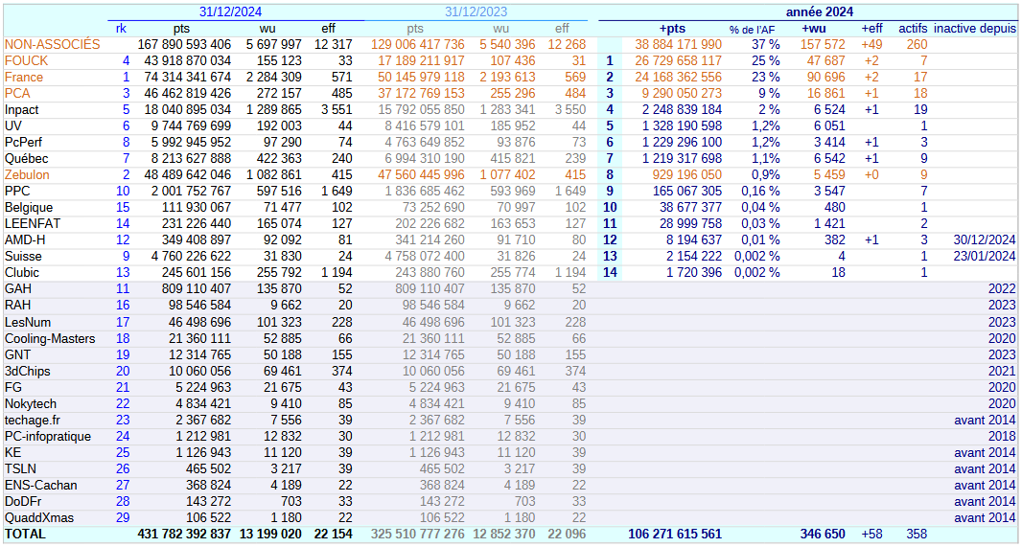
Task: Click the Cooling-Masters team name
Action: (50, 338)
